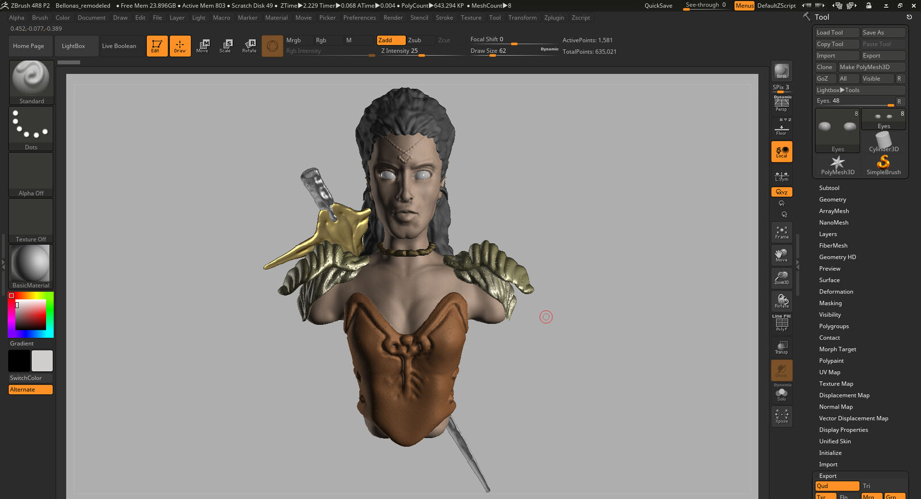Select the white secondary color swatch
921x499 pixels.
(x=42, y=361)
